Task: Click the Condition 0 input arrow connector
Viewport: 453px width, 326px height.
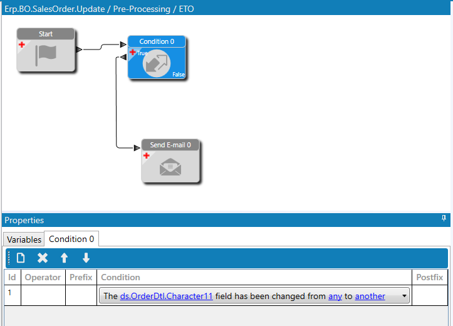Action: tap(123, 45)
